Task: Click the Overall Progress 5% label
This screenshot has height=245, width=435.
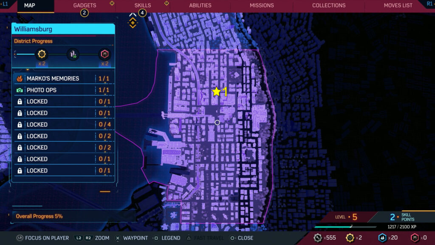Action: (39, 216)
